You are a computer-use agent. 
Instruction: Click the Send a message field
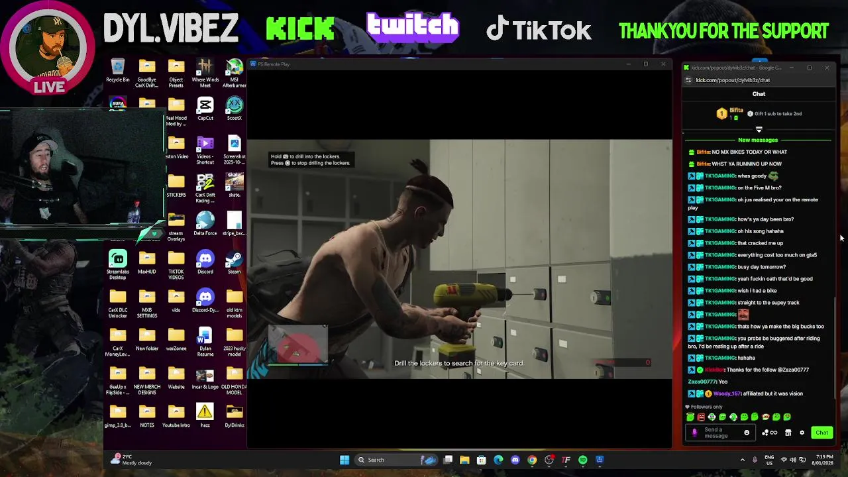[x=719, y=433]
